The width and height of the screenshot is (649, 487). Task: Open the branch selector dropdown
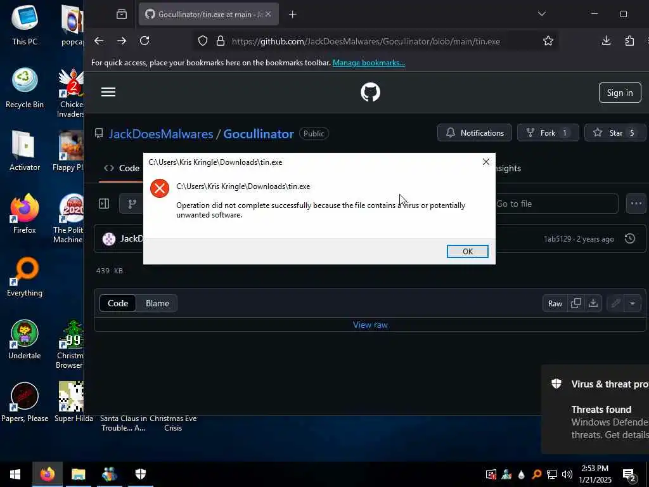pyautogui.click(x=132, y=204)
